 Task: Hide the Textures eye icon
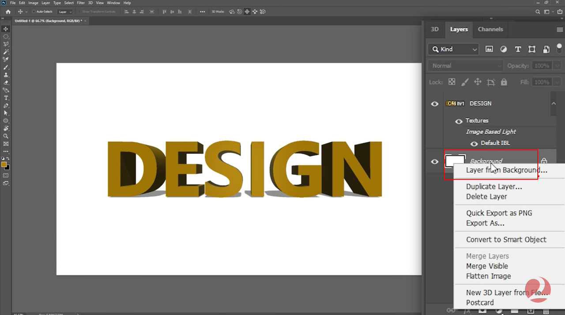click(459, 121)
